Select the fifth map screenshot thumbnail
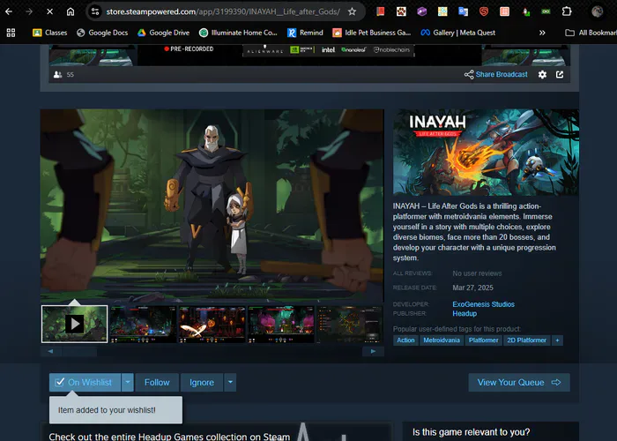The image size is (617, 441). [350, 324]
